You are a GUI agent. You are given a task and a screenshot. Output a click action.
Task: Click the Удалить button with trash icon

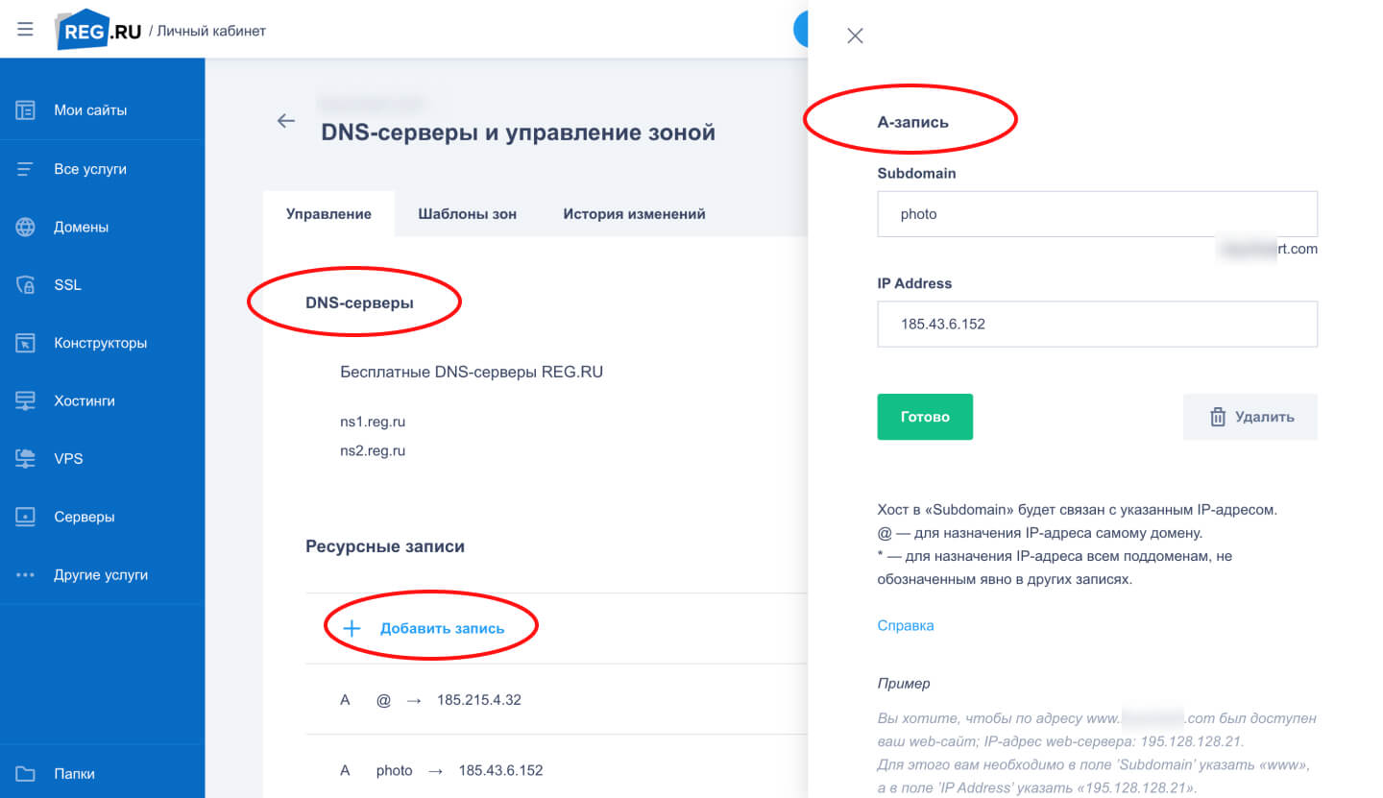[1250, 417]
